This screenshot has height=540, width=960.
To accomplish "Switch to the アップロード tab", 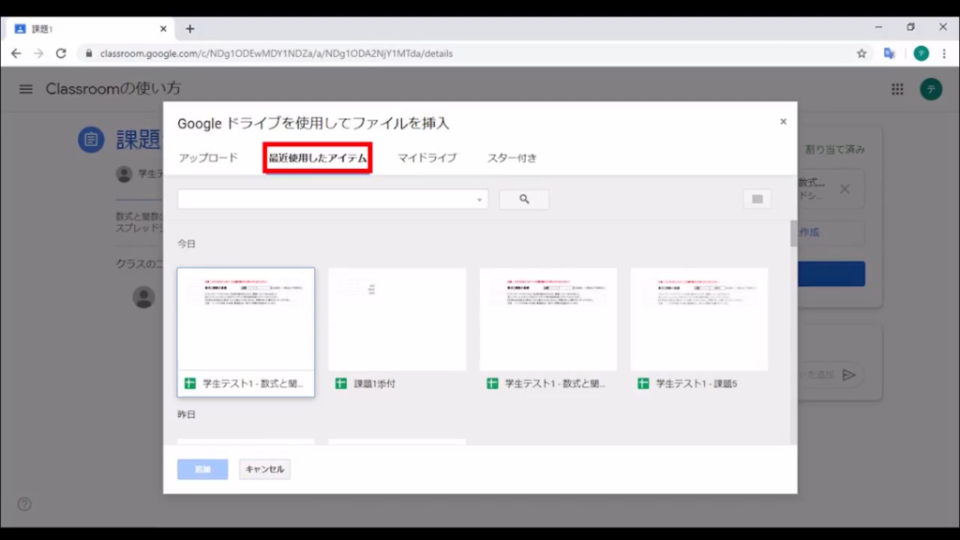I will click(x=208, y=157).
